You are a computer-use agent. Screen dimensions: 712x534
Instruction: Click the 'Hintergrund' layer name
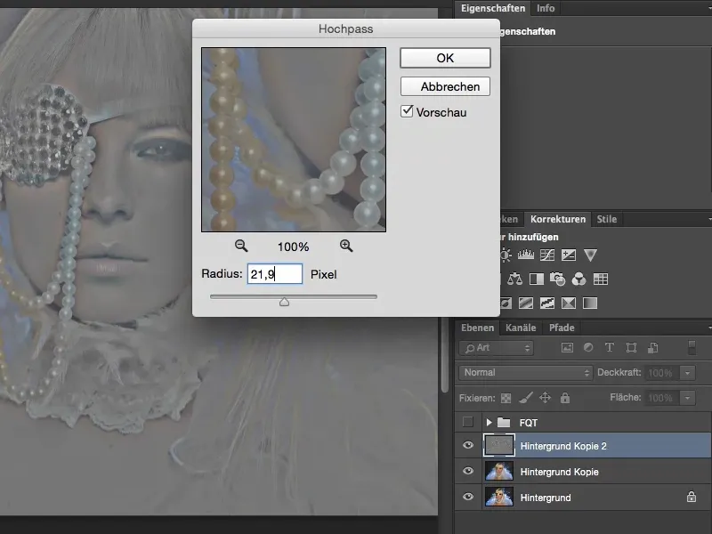tap(546, 498)
